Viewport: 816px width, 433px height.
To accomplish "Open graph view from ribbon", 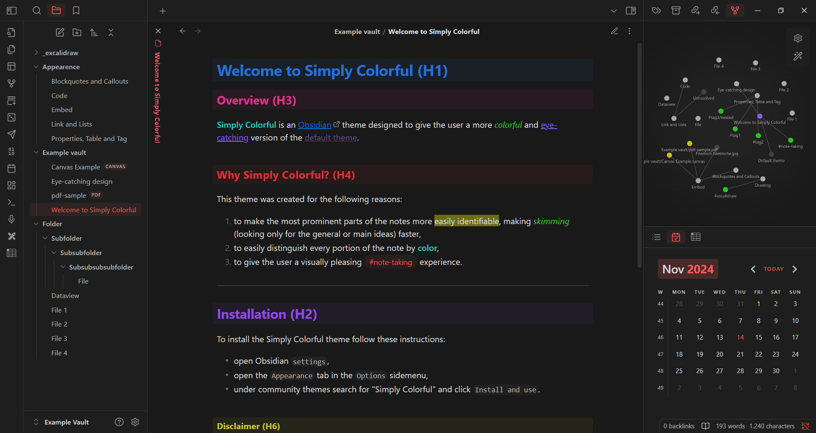I will tap(11, 84).
